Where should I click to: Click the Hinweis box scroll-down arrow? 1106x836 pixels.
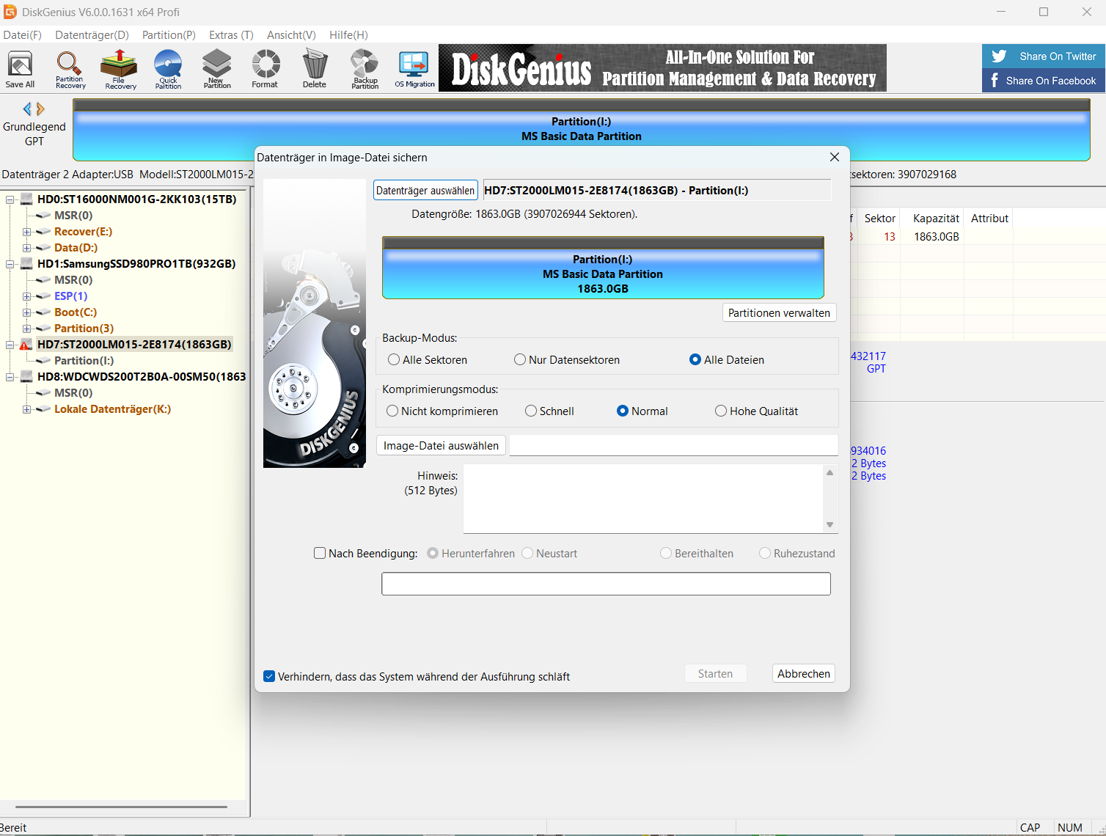(x=830, y=525)
